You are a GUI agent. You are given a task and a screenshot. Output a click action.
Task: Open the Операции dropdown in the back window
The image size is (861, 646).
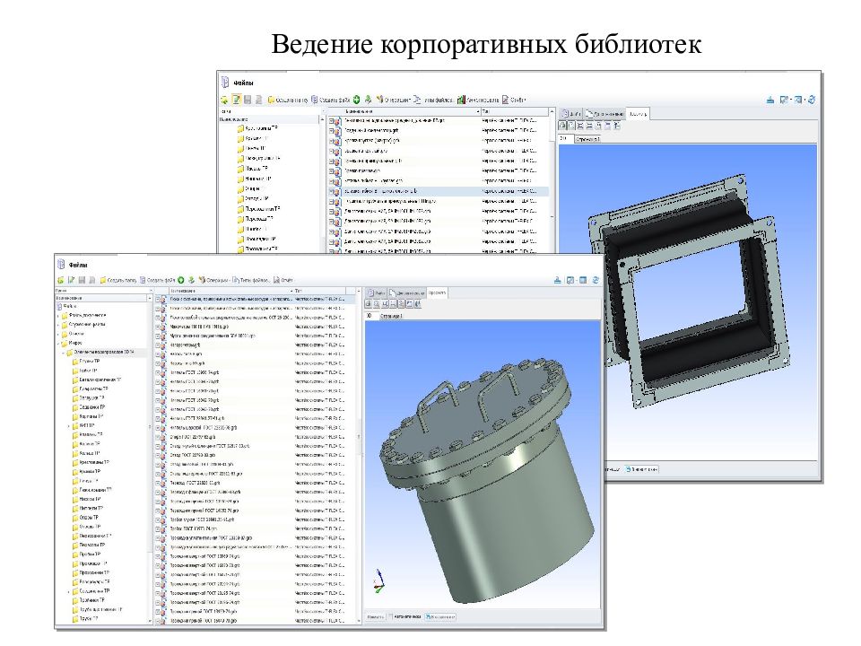point(394,100)
